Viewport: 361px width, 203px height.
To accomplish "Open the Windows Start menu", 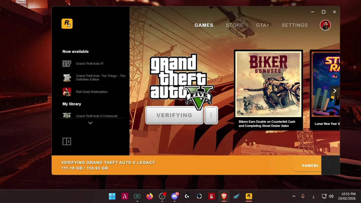I will coord(112,196).
